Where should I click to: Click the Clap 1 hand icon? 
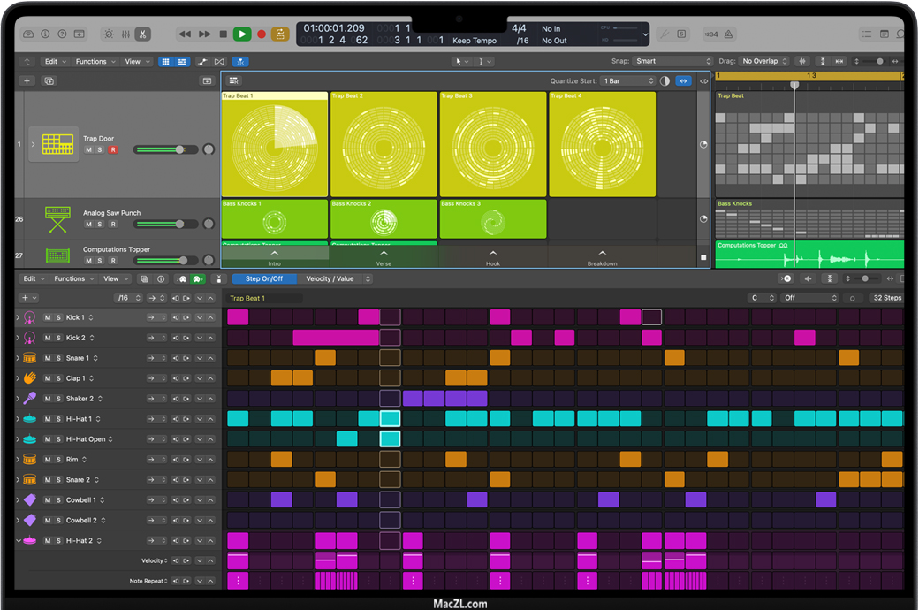click(x=29, y=378)
